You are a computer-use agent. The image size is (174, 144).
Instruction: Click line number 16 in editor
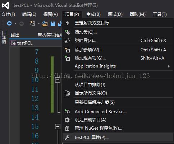coord(35,136)
